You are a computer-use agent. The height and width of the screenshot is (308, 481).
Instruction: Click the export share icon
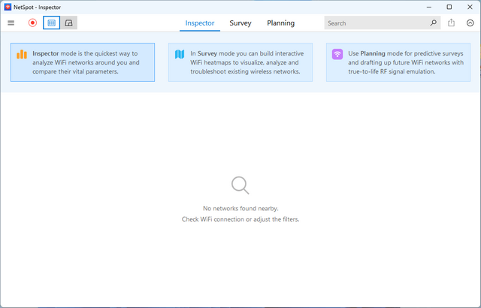[x=451, y=23]
